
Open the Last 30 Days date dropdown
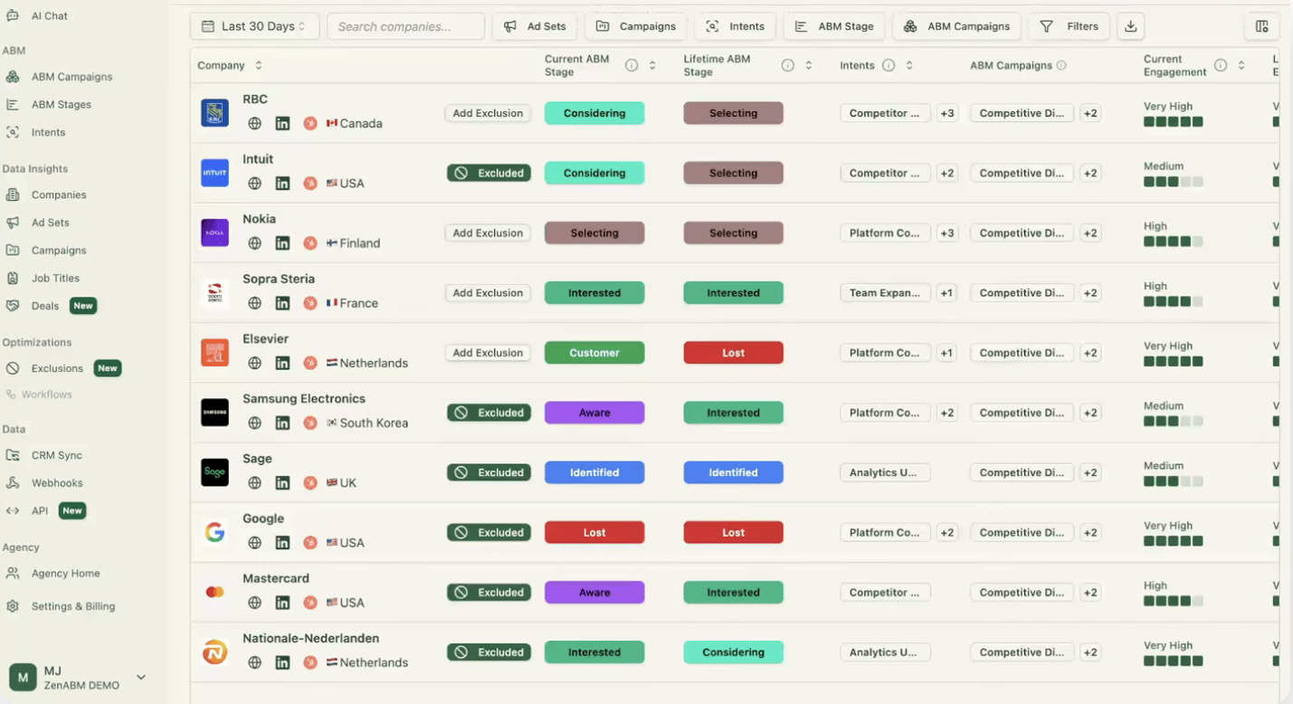click(x=254, y=26)
